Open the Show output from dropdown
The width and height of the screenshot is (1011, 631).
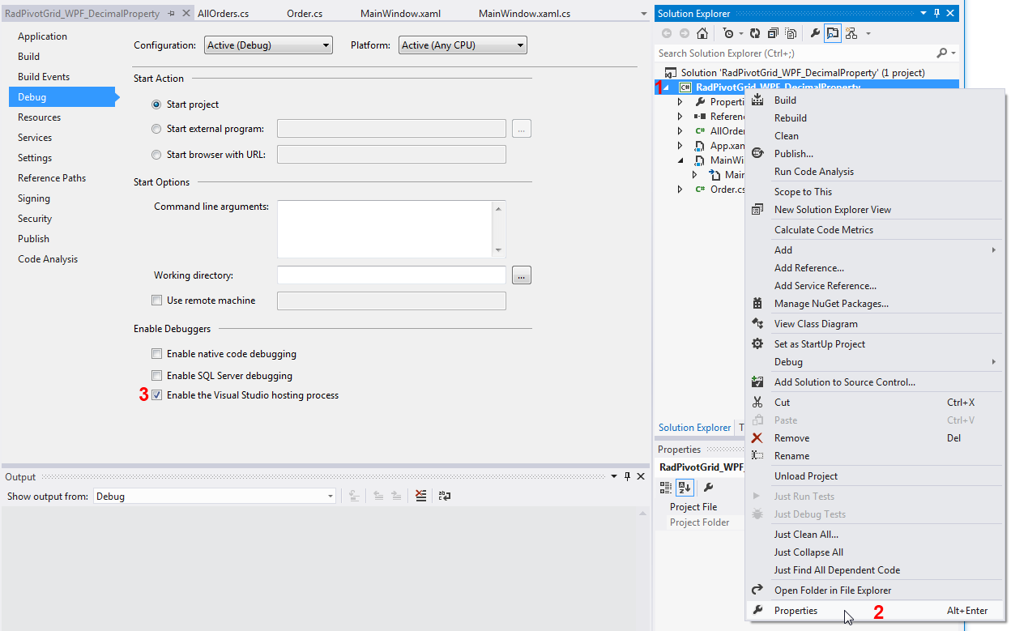[215, 496]
